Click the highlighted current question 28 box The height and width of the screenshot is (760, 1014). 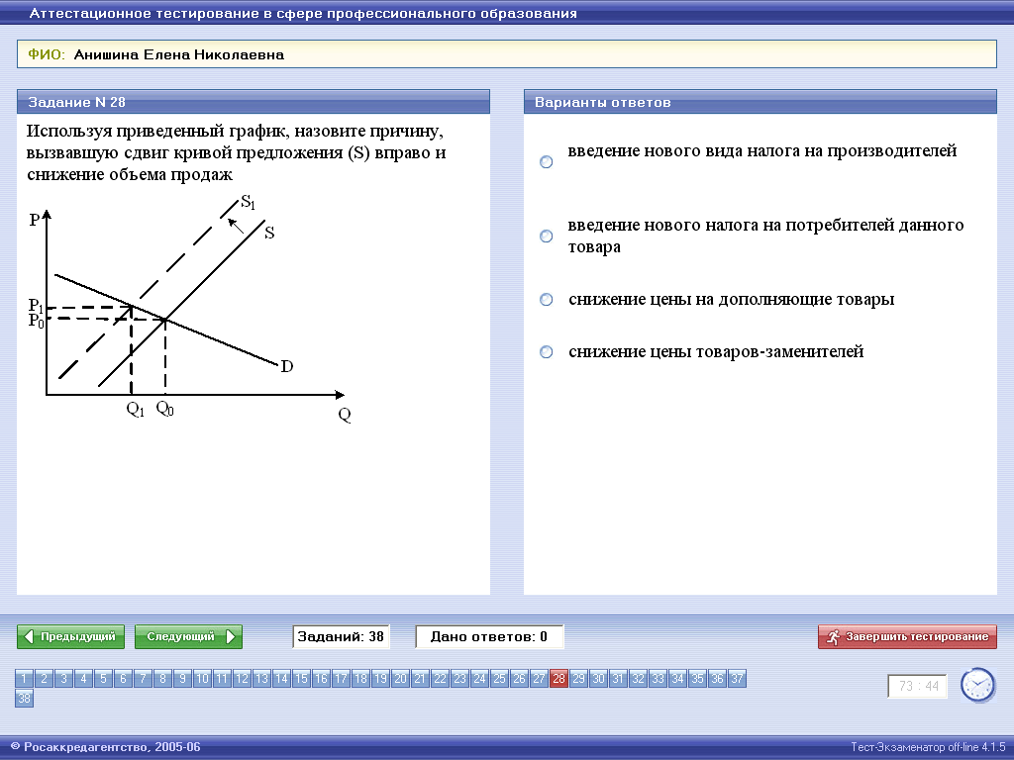[558, 679]
